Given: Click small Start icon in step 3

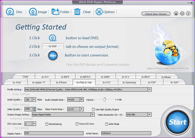Looking at the screenshot, I should click(53, 56).
